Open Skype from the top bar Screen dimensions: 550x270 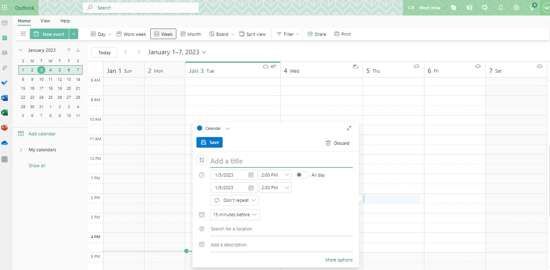pyautogui.click(x=453, y=7)
